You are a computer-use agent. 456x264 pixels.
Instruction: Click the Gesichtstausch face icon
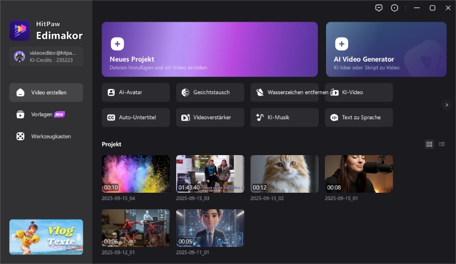[x=186, y=92]
